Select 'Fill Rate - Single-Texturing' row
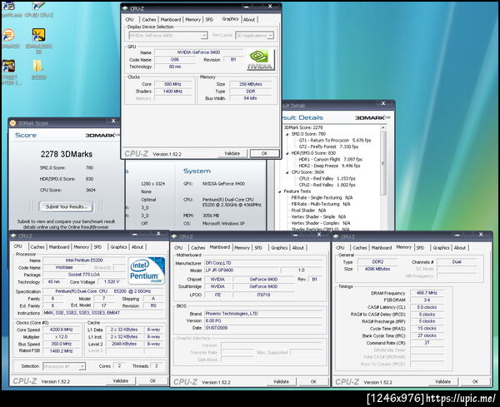500x407 pixels. tap(322, 198)
